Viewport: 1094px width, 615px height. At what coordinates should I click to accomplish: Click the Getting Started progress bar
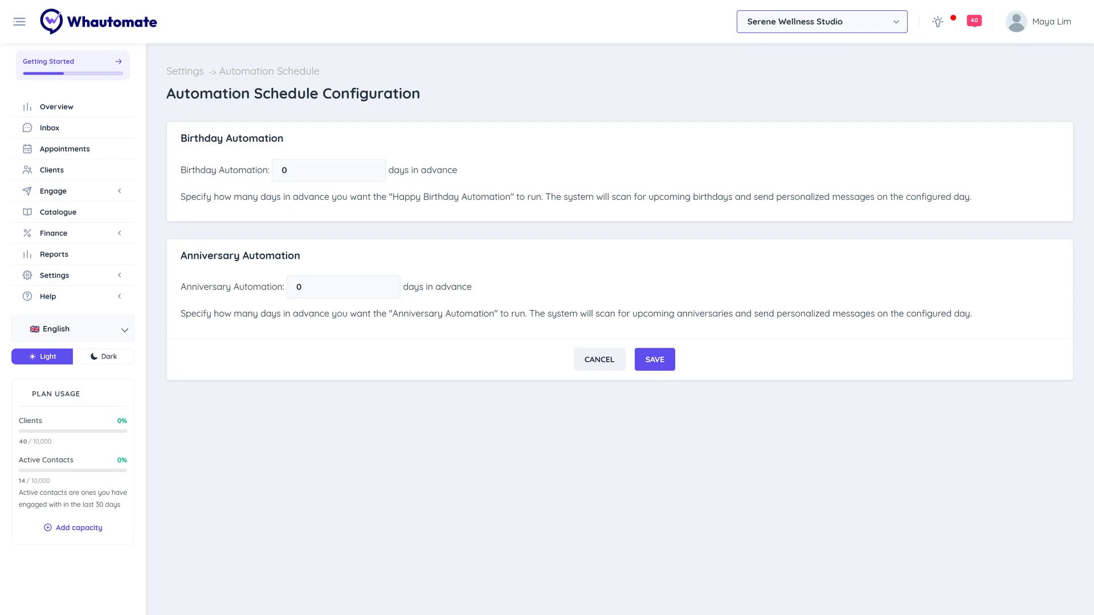coord(73,73)
